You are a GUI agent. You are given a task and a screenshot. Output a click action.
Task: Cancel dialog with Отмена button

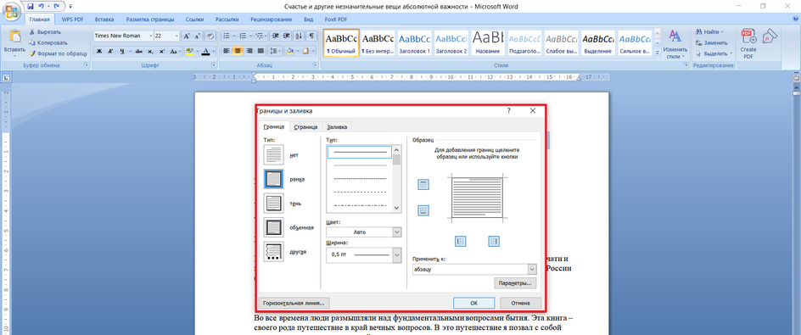(520, 303)
